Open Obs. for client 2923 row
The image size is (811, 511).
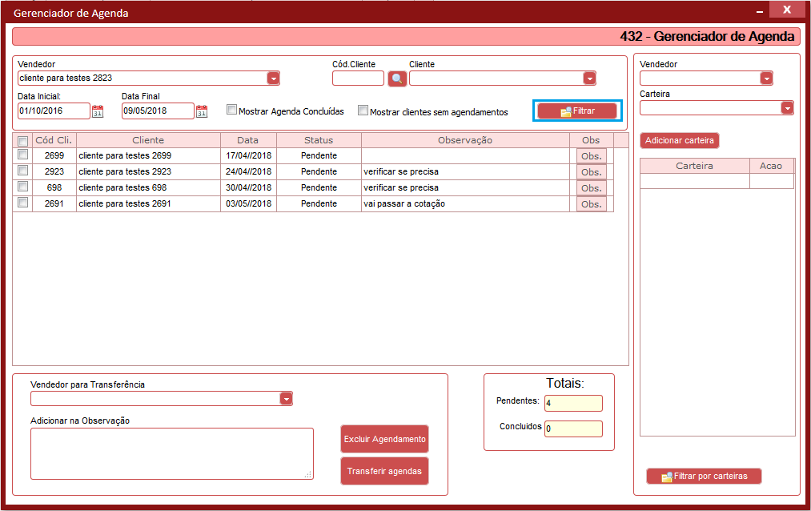tap(591, 172)
